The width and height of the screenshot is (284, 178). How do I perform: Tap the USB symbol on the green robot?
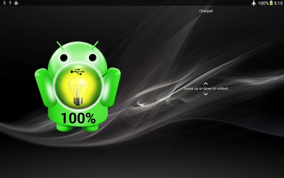point(77,72)
